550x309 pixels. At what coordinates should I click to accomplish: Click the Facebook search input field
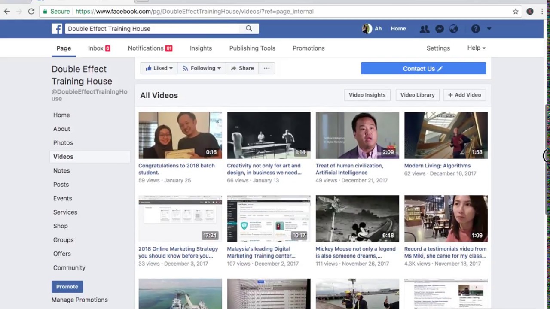pyautogui.click(x=153, y=29)
